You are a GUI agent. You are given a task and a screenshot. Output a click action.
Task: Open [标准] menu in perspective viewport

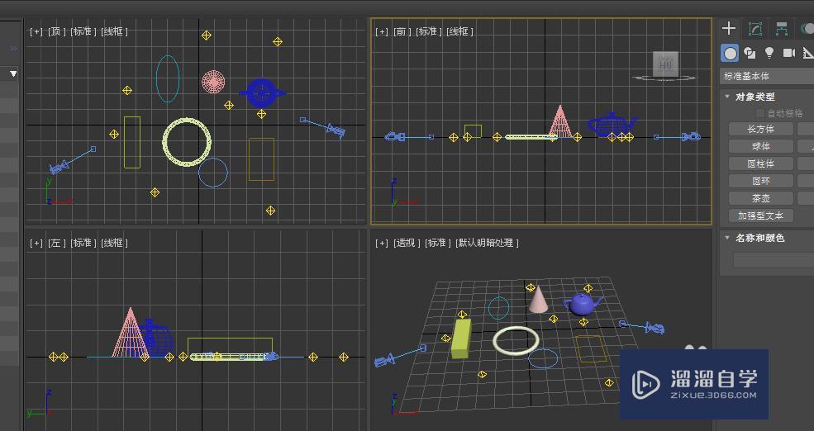pyautogui.click(x=438, y=243)
